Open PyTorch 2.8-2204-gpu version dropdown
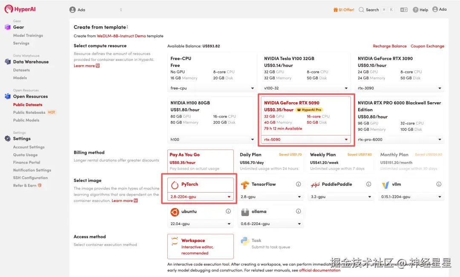460x277 pixels. pos(201,196)
